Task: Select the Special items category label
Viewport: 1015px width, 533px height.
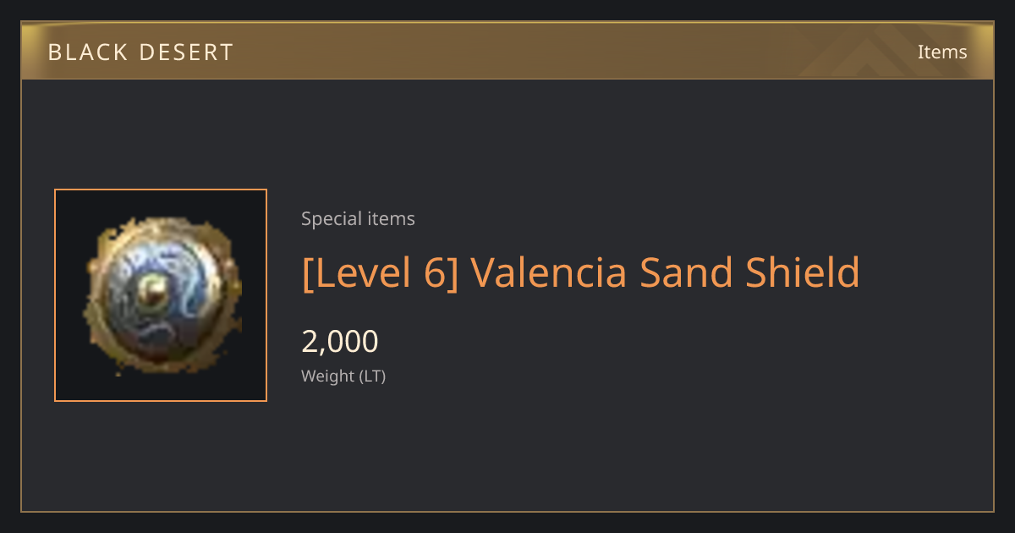Action: (358, 219)
